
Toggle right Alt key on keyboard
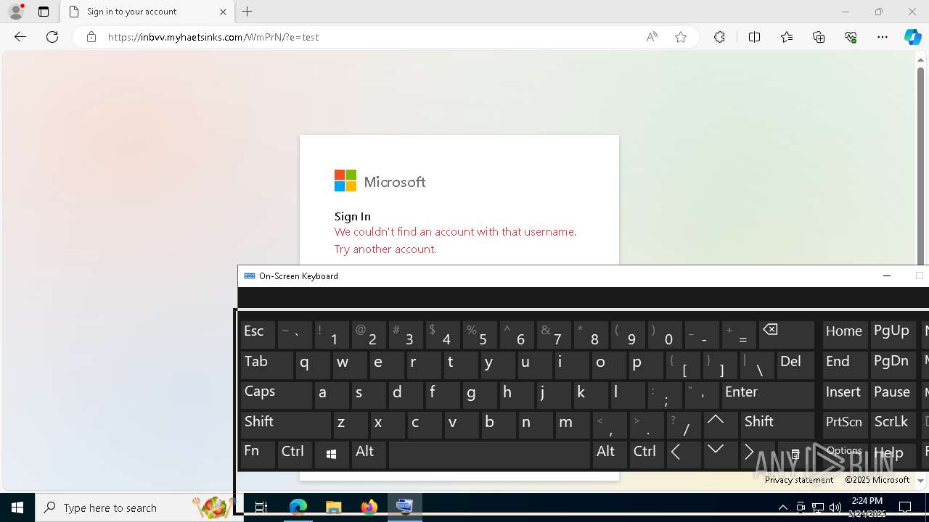(x=609, y=455)
